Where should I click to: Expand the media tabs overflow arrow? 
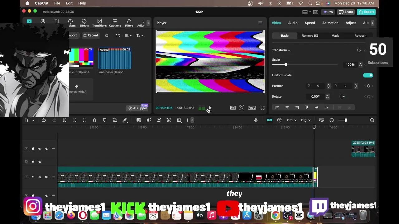(x=148, y=23)
